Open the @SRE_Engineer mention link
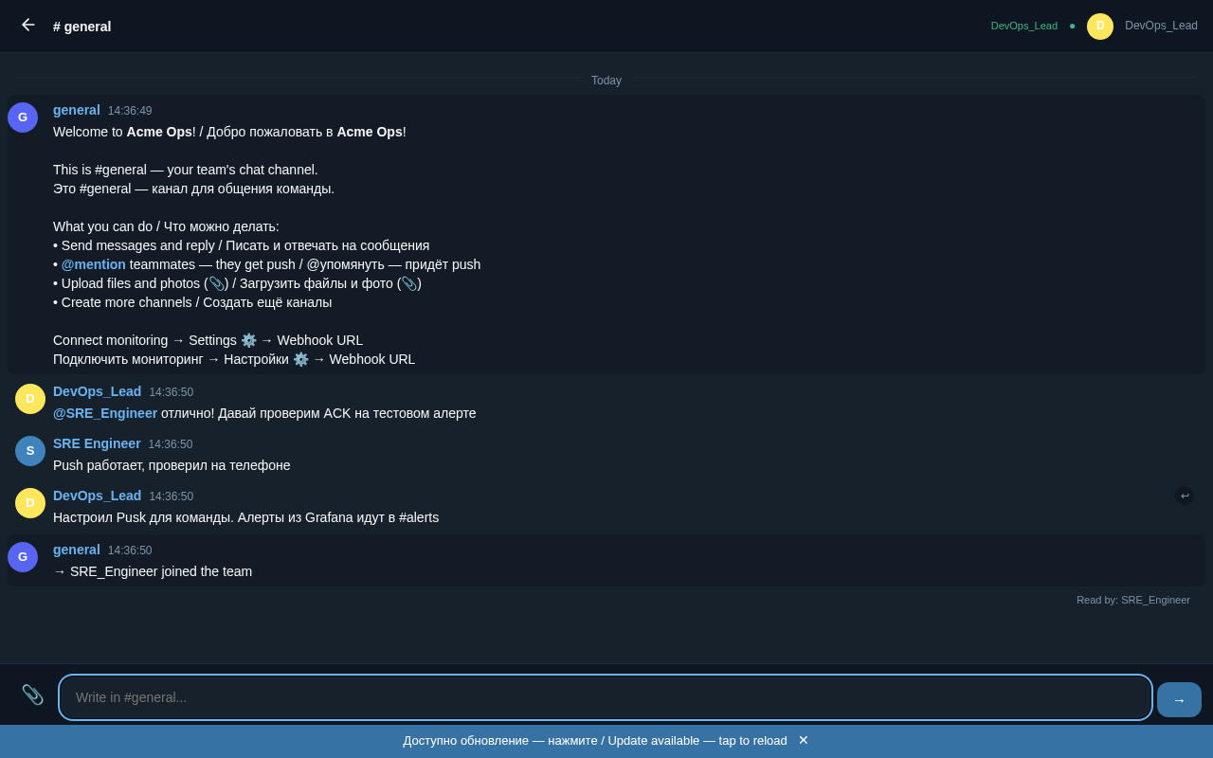Screen dimensions: 1213x758 tap(105, 413)
